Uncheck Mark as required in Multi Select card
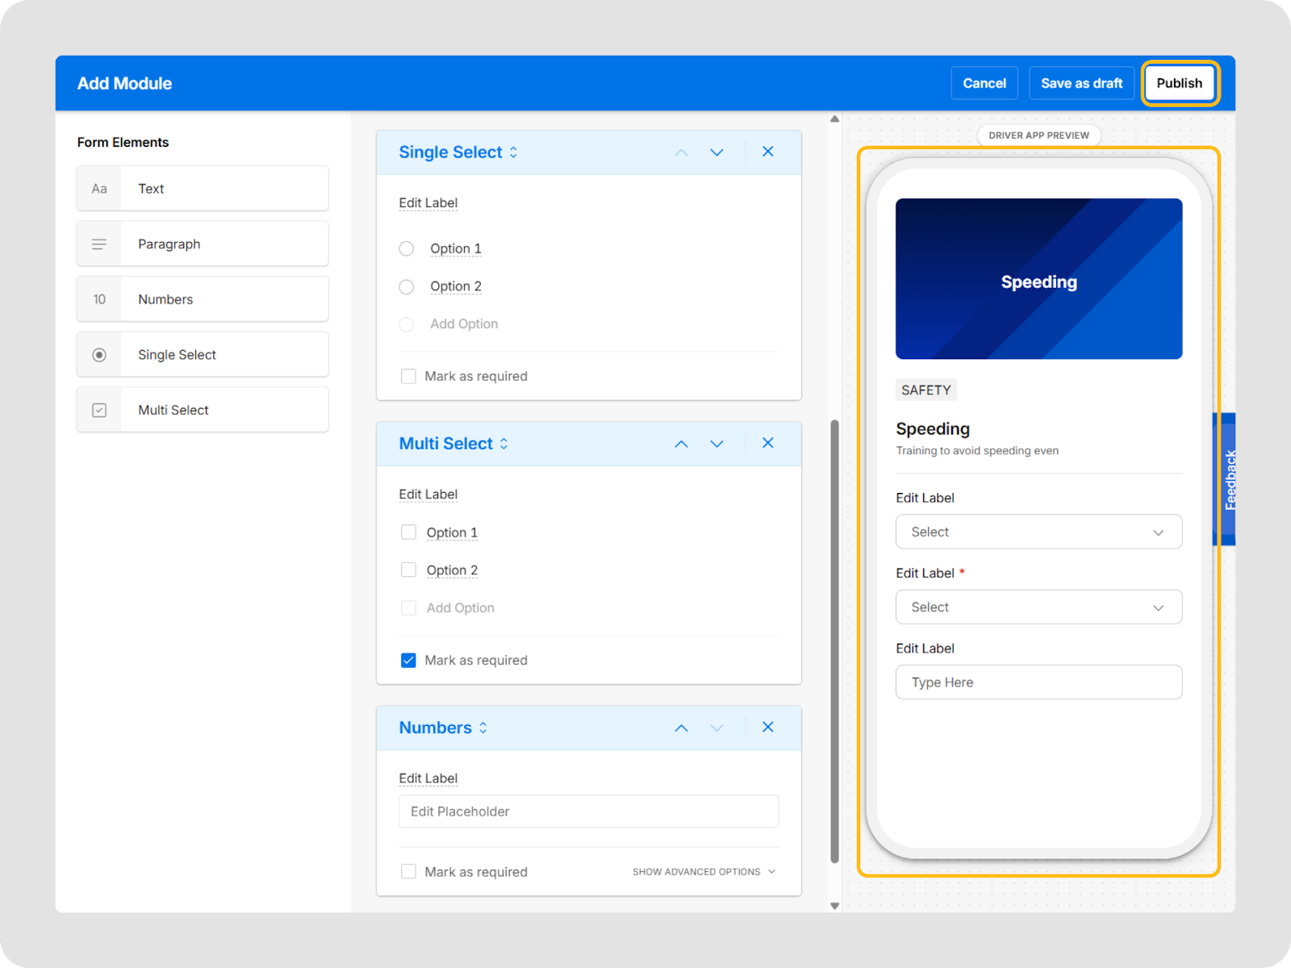This screenshot has width=1291, height=968. (409, 661)
